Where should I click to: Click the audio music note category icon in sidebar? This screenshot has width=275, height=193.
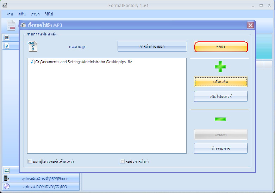click(x=7, y=46)
